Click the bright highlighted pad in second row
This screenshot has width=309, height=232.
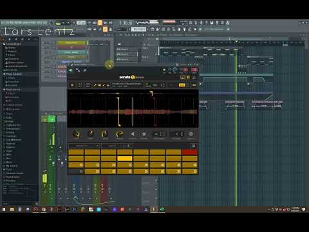coord(125,159)
